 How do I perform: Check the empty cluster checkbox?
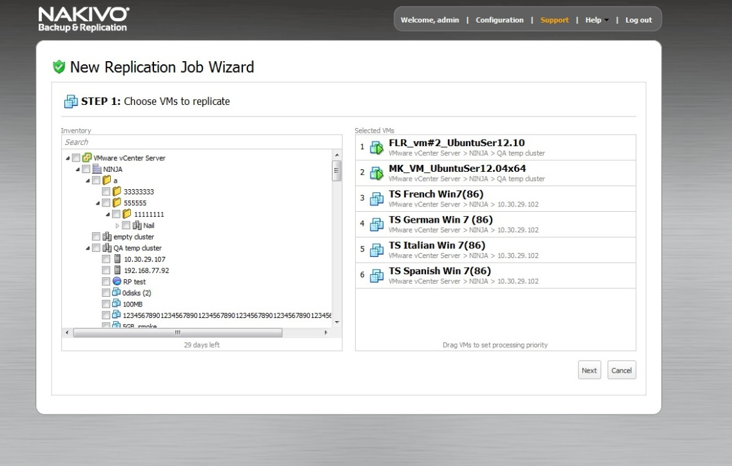[96, 236]
